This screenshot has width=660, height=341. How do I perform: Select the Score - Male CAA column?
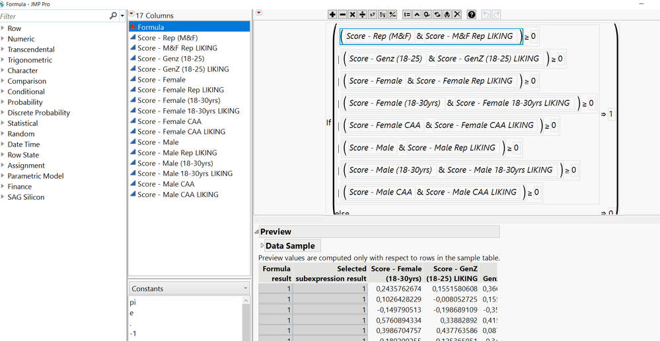click(x=166, y=184)
